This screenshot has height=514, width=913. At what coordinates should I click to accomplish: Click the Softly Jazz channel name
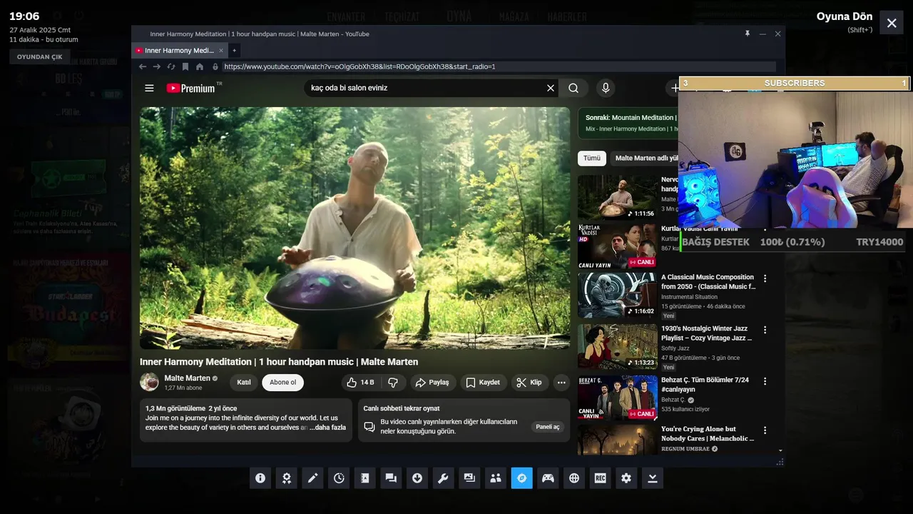[675, 348]
